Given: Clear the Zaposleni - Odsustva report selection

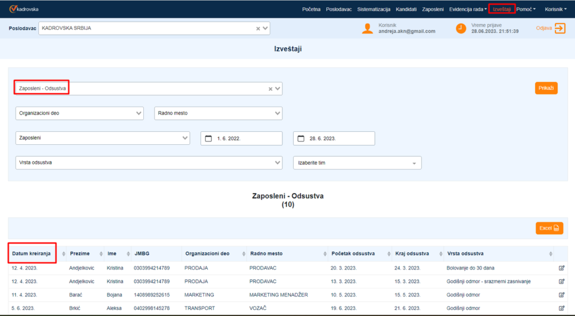Looking at the screenshot, I should coord(270,89).
